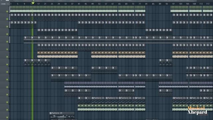This screenshot has height=120, width=213.
Task: Jump to bar 5 on the ruler
Action: click(18, 4)
